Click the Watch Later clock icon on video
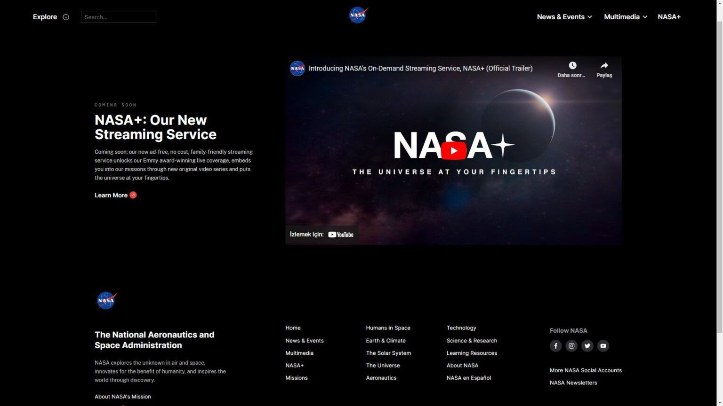 pos(572,65)
